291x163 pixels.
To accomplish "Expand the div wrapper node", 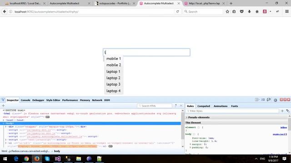I will [x=6, y=127].
